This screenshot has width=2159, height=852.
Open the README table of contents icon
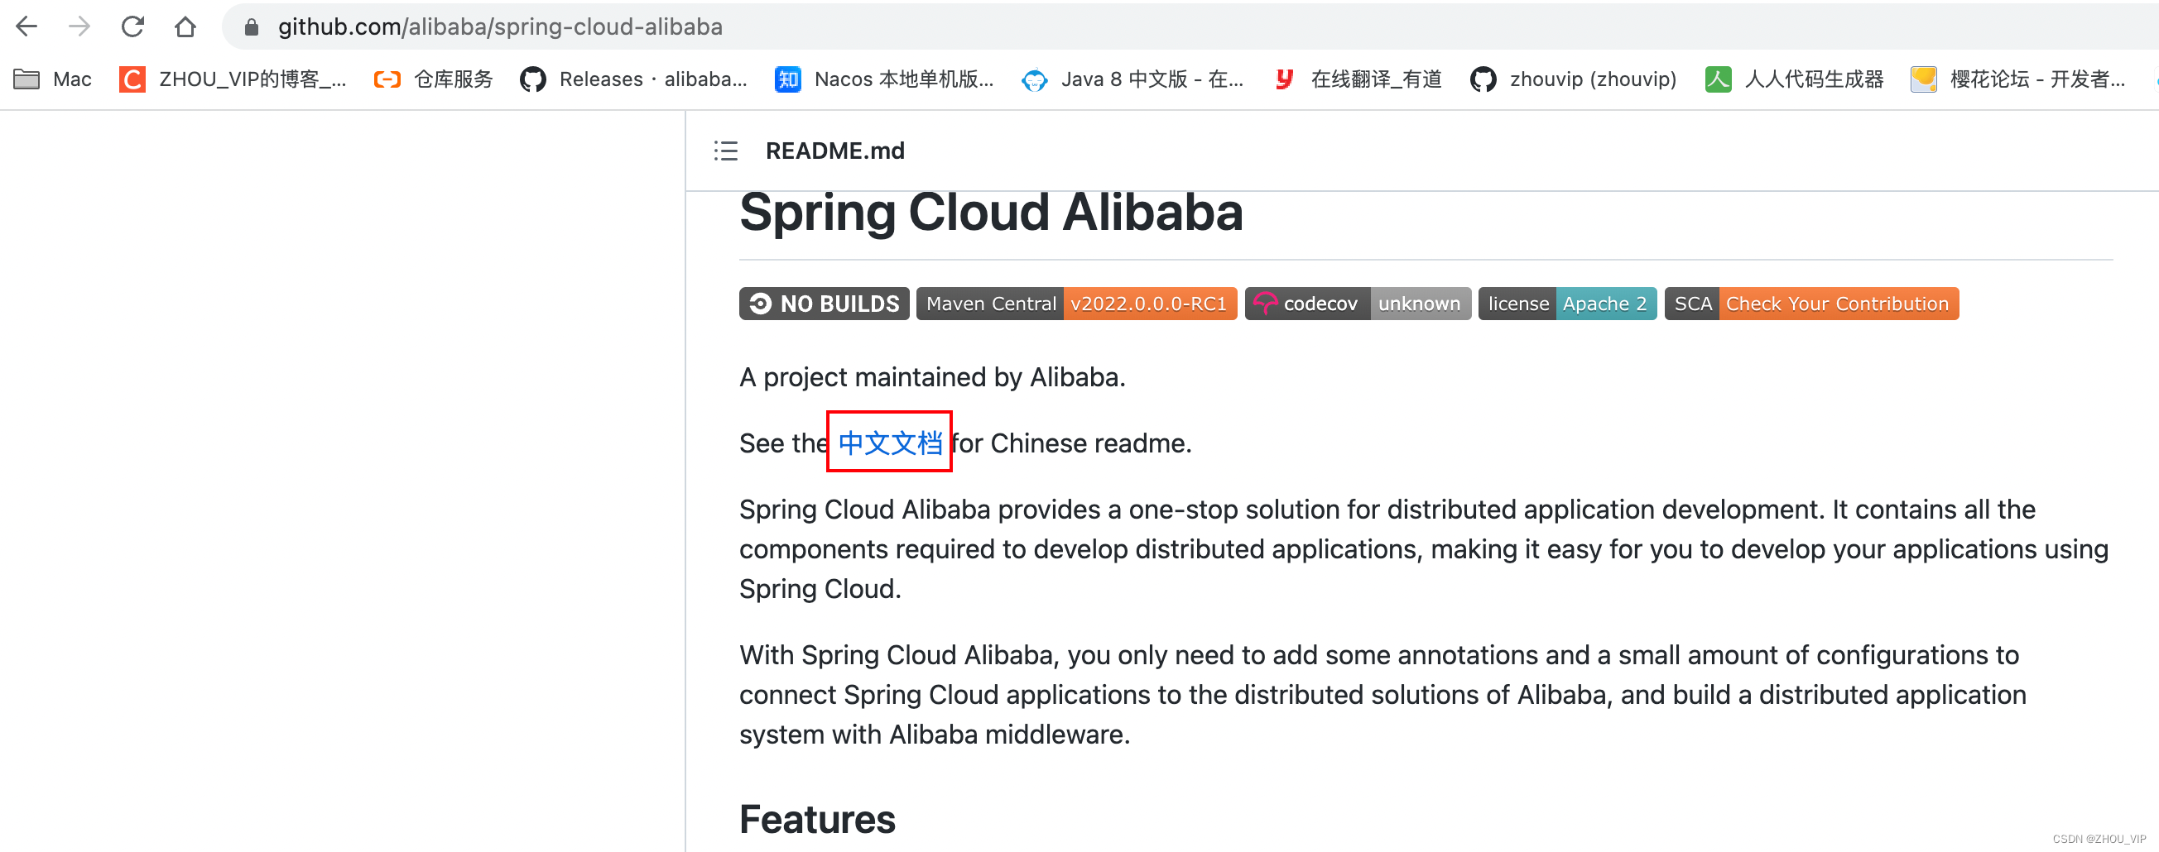tap(725, 151)
